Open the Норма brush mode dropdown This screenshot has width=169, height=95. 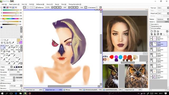[12, 67]
